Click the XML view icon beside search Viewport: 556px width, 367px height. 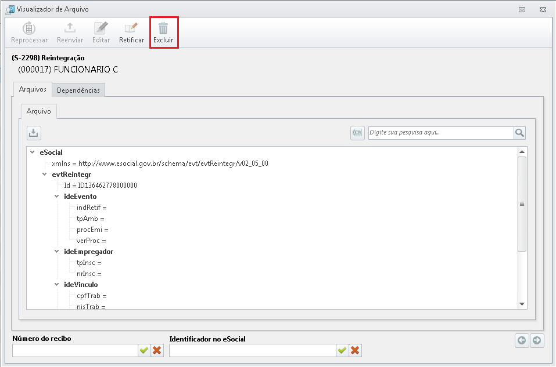[357, 133]
